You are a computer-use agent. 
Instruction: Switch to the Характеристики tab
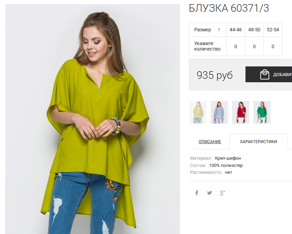pyautogui.click(x=259, y=142)
